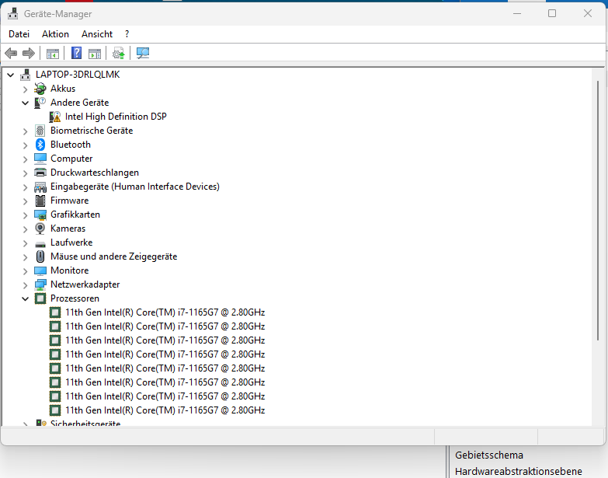
Task: Click the Intel High Definition DSP warning icon
Action: click(x=55, y=117)
